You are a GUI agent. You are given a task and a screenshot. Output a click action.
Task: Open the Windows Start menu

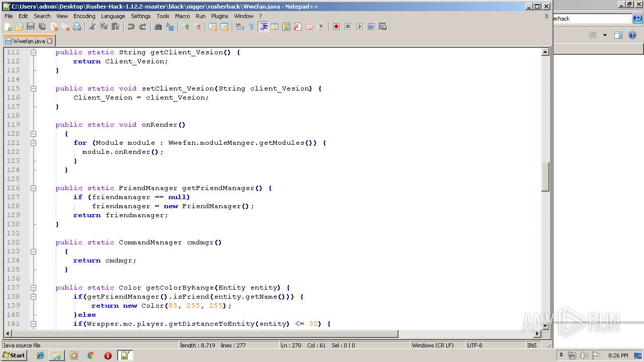[x=14, y=355]
